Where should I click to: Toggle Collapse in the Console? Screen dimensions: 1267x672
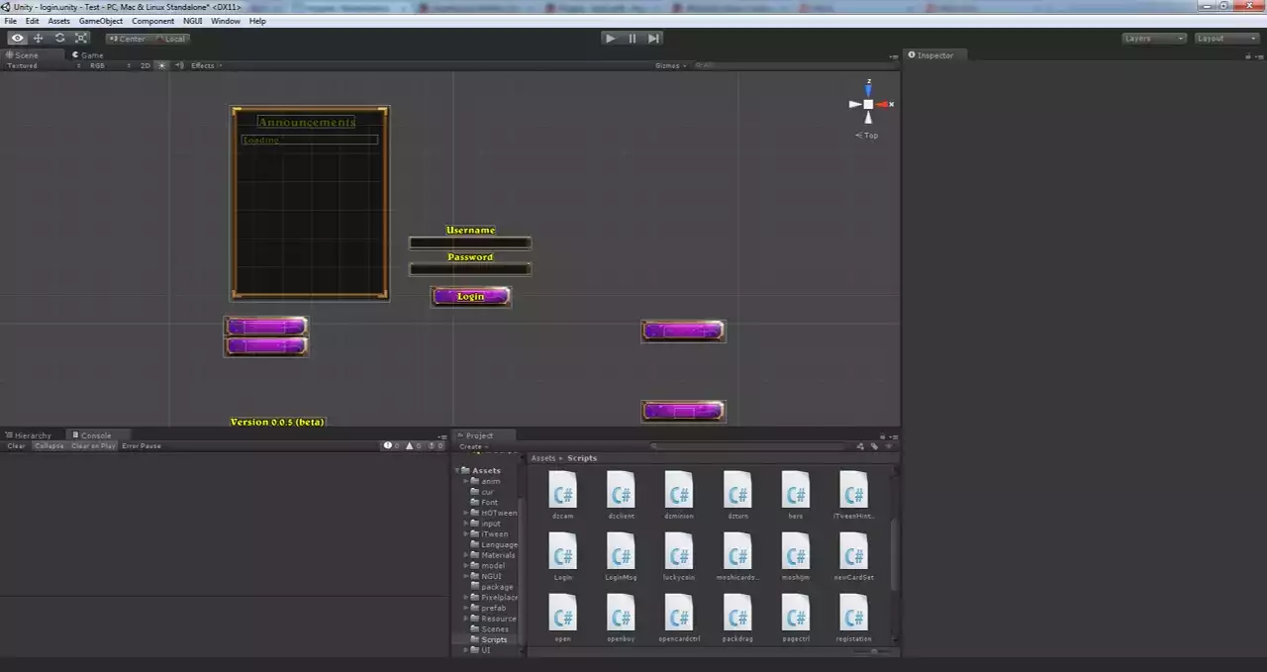click(x=49, y=446)
